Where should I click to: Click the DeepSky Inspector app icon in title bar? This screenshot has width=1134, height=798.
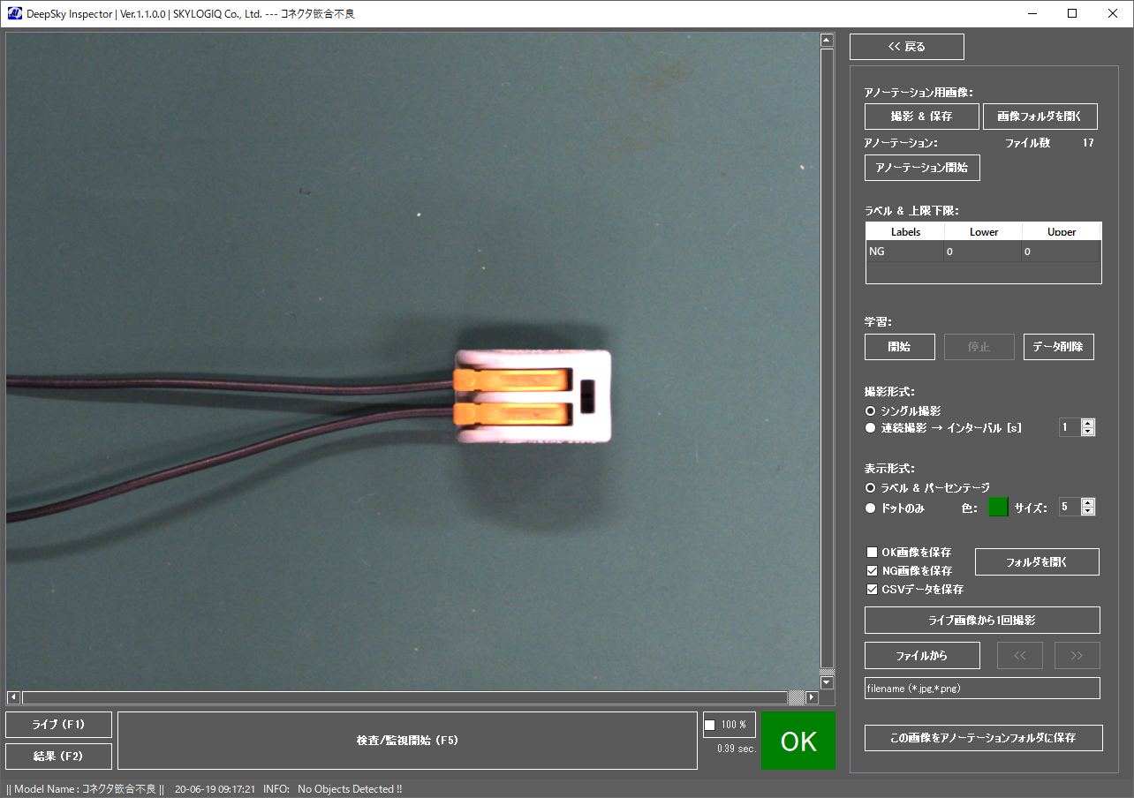click(x=15, y=13)
